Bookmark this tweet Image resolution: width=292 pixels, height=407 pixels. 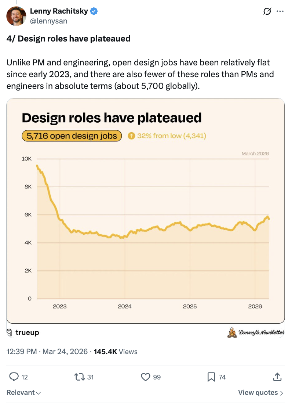(211, 377)
